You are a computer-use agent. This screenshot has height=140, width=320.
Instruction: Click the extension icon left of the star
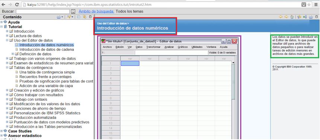point(304,4)
